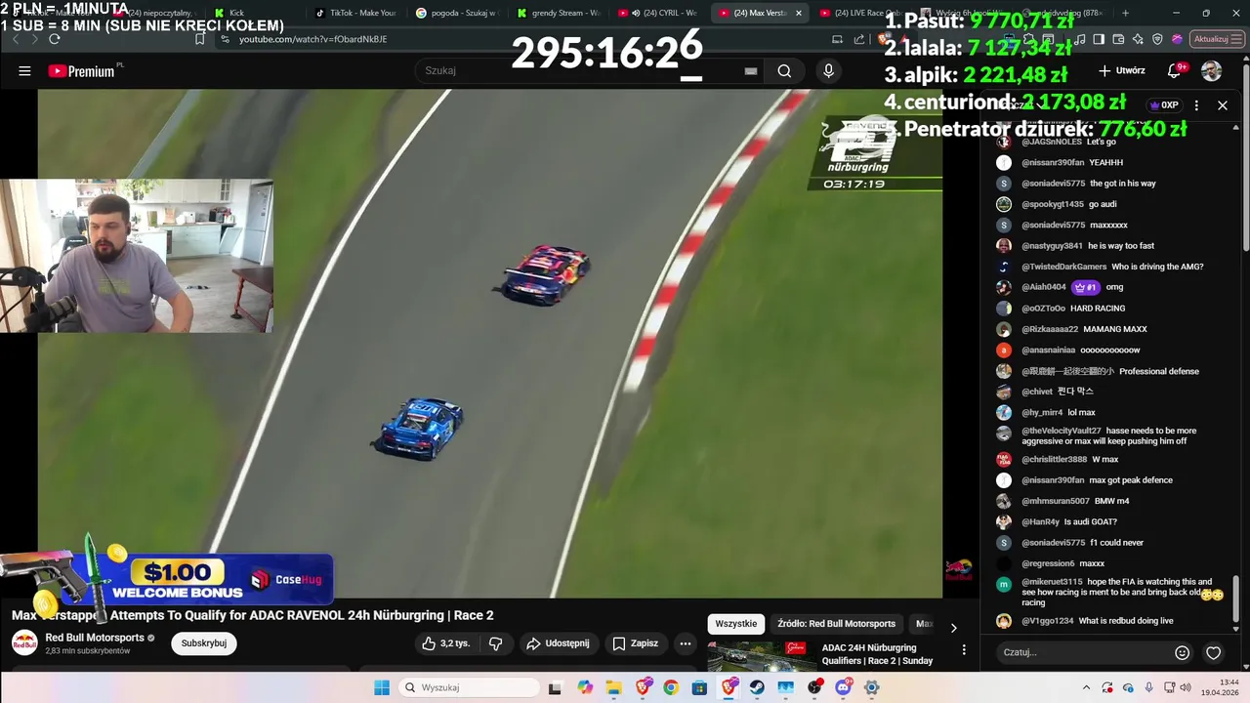This screenshot has height=703, width=1250.
Task: Switch to the pogoda search tab
Action: (457, 13)
